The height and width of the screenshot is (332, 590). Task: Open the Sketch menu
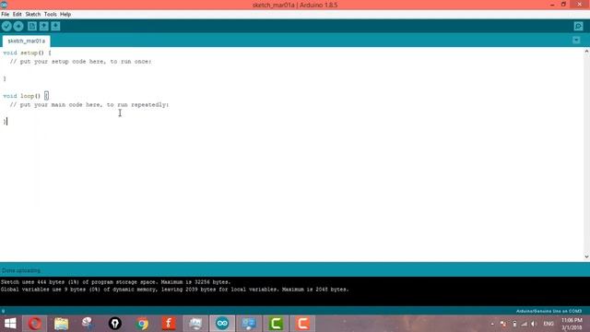[33, 15]
